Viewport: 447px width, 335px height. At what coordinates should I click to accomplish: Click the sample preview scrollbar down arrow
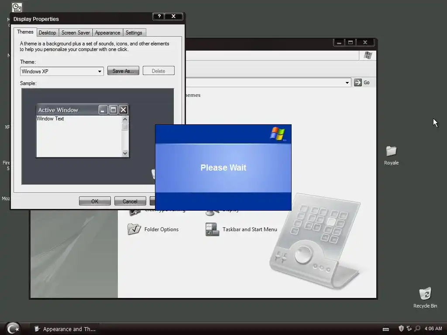click(x=125, y=153)
